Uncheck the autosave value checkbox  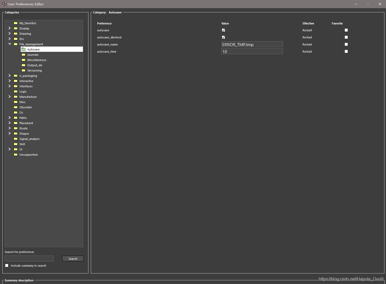click(x=223, y=30)
